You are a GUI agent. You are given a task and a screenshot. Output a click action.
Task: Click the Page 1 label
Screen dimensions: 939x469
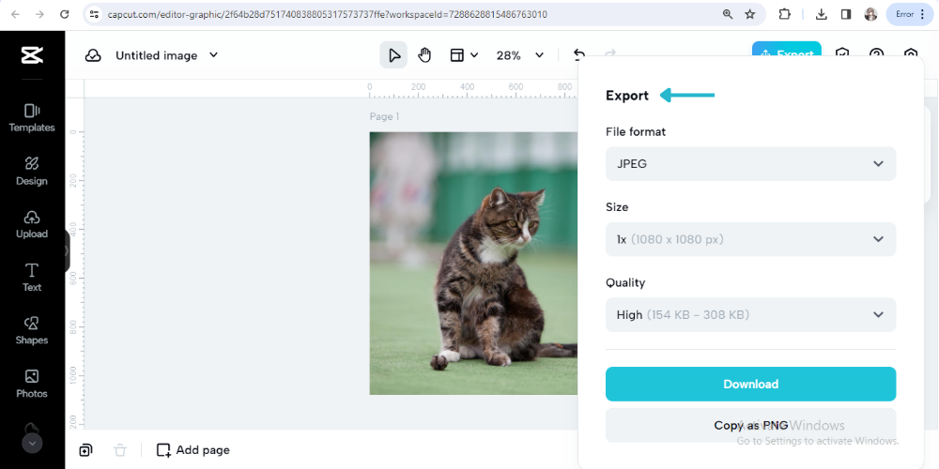click(x=384, y=116)
